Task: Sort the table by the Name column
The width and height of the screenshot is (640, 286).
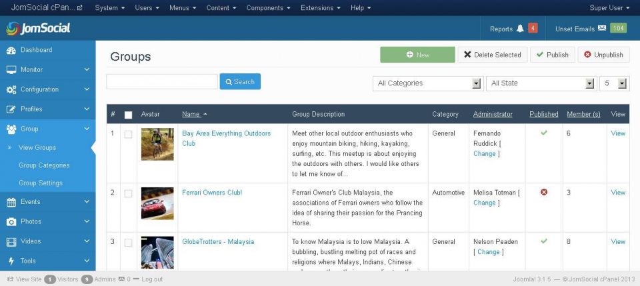Action: (191, 114)
